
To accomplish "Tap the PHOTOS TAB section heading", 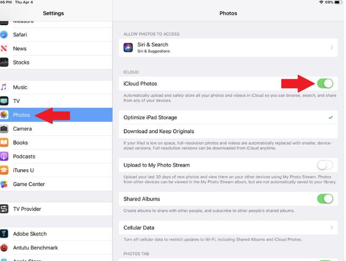I will pyautogui.click(x=136, y=254).
